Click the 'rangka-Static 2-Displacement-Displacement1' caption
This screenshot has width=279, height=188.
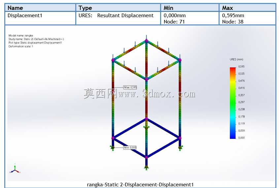pos(140,185)
